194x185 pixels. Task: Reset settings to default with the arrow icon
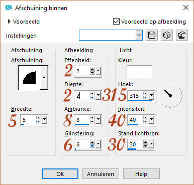coord(182,35)
